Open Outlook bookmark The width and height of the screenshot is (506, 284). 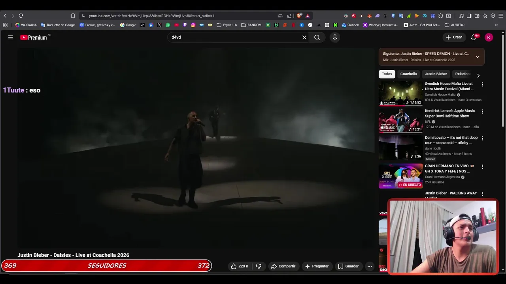pos(350,25)
